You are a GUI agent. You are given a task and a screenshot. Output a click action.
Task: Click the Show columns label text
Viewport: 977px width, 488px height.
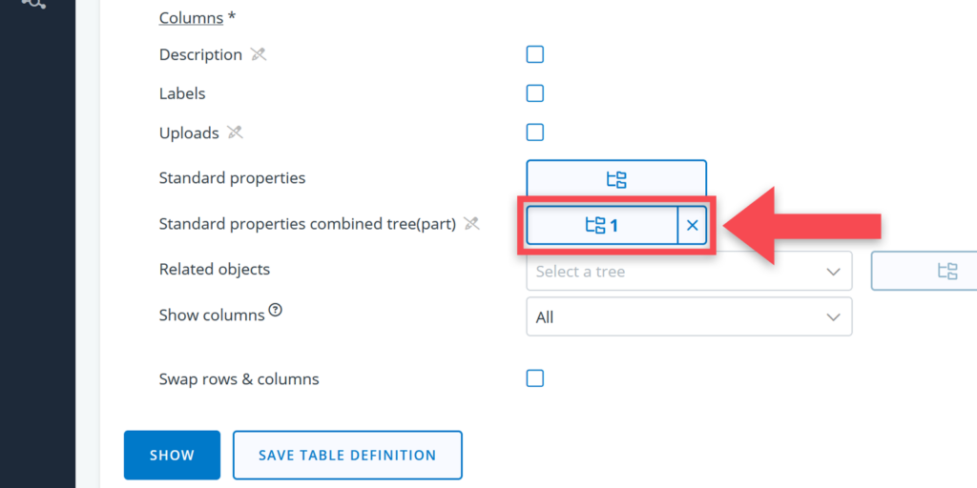(211, 315)
